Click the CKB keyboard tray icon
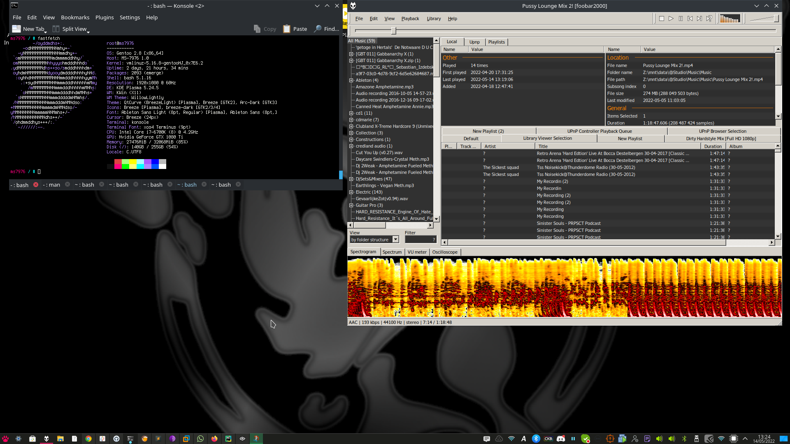 [548, 439]
